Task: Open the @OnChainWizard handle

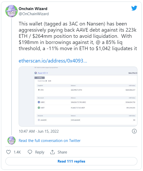Action: [34, 14]
